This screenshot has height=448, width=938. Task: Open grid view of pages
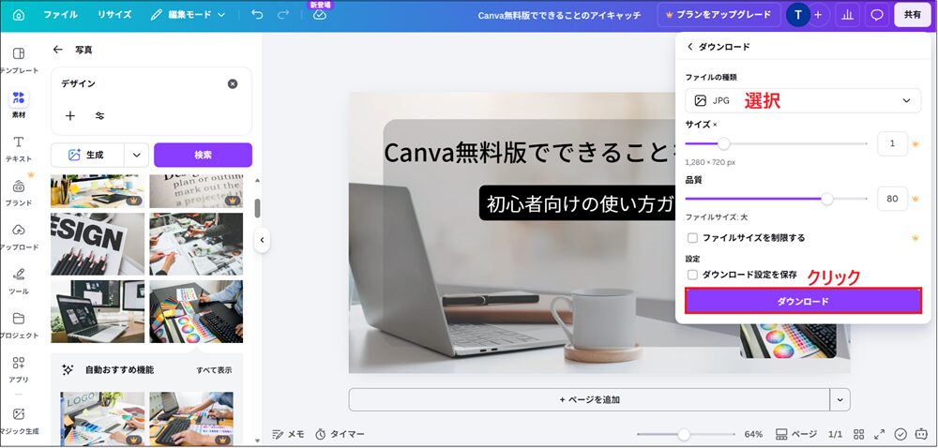pyautogui.click(x=859, y=434)
